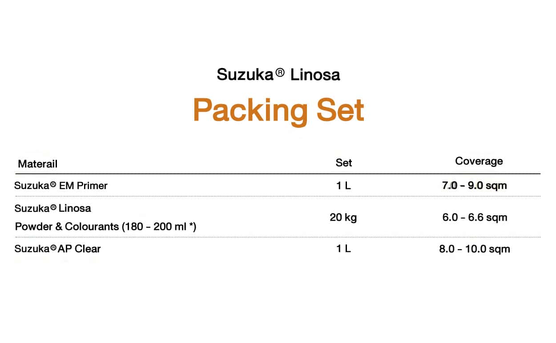Screen dimensions: 556x343
Task: Select the "Set" column header
Action: [x=343, y=163]
